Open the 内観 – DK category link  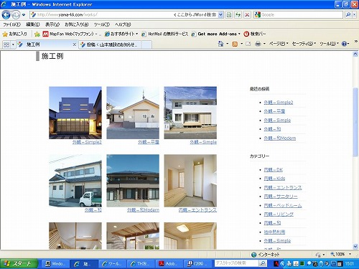[273, 170]
